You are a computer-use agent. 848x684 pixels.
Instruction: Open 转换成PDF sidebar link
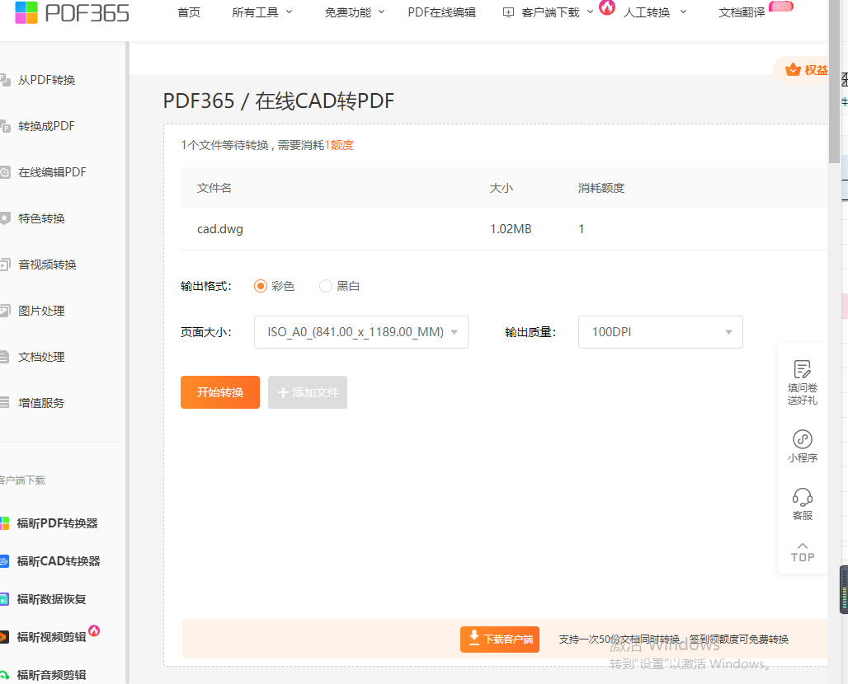coord(46,126)
